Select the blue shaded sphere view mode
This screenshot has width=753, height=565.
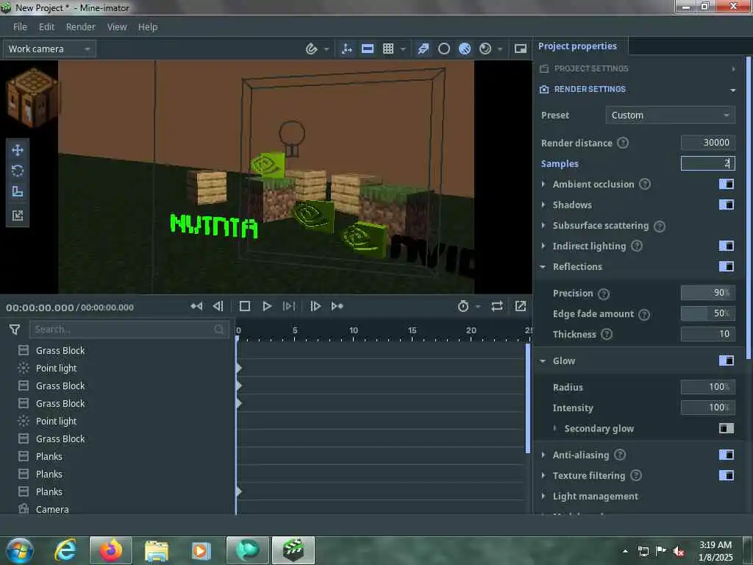465,49
